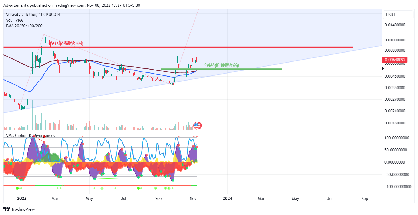The image size is (418, 215).
Task: Click the EMA 20/50/100/200 legend
Action: click(24, 26)
